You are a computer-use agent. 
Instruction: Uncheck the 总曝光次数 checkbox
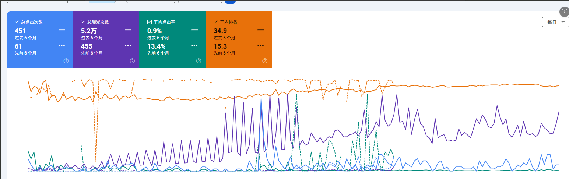coord(83,22)
